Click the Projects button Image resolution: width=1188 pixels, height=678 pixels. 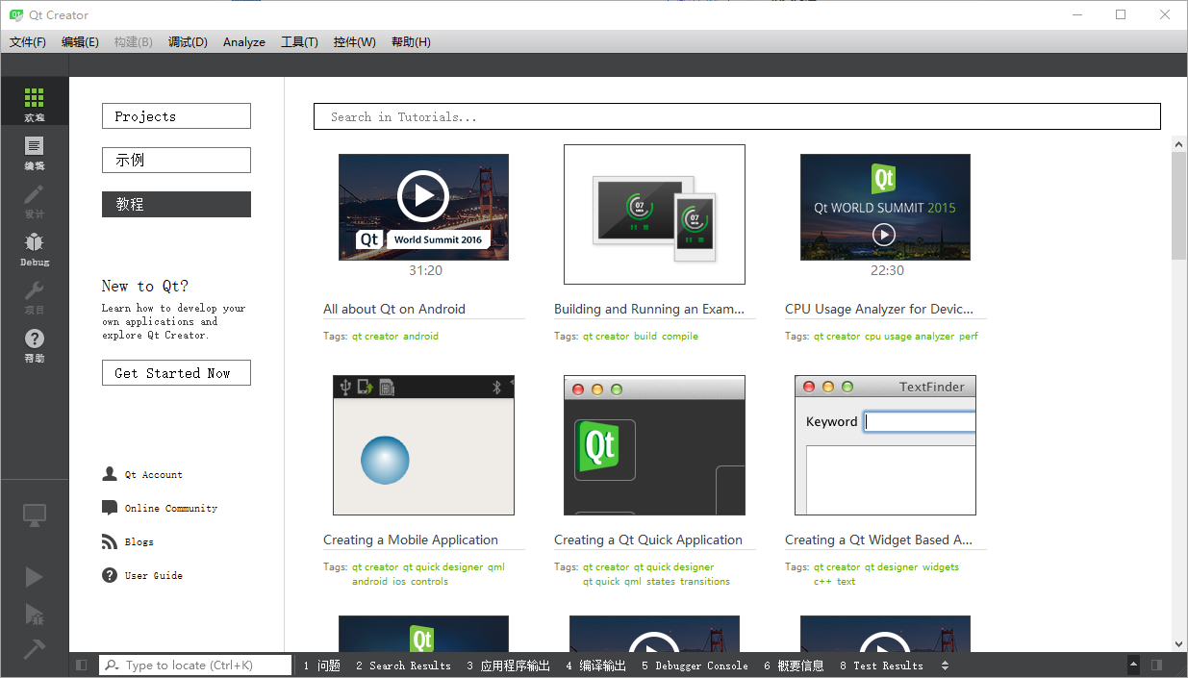click(176, 116)
